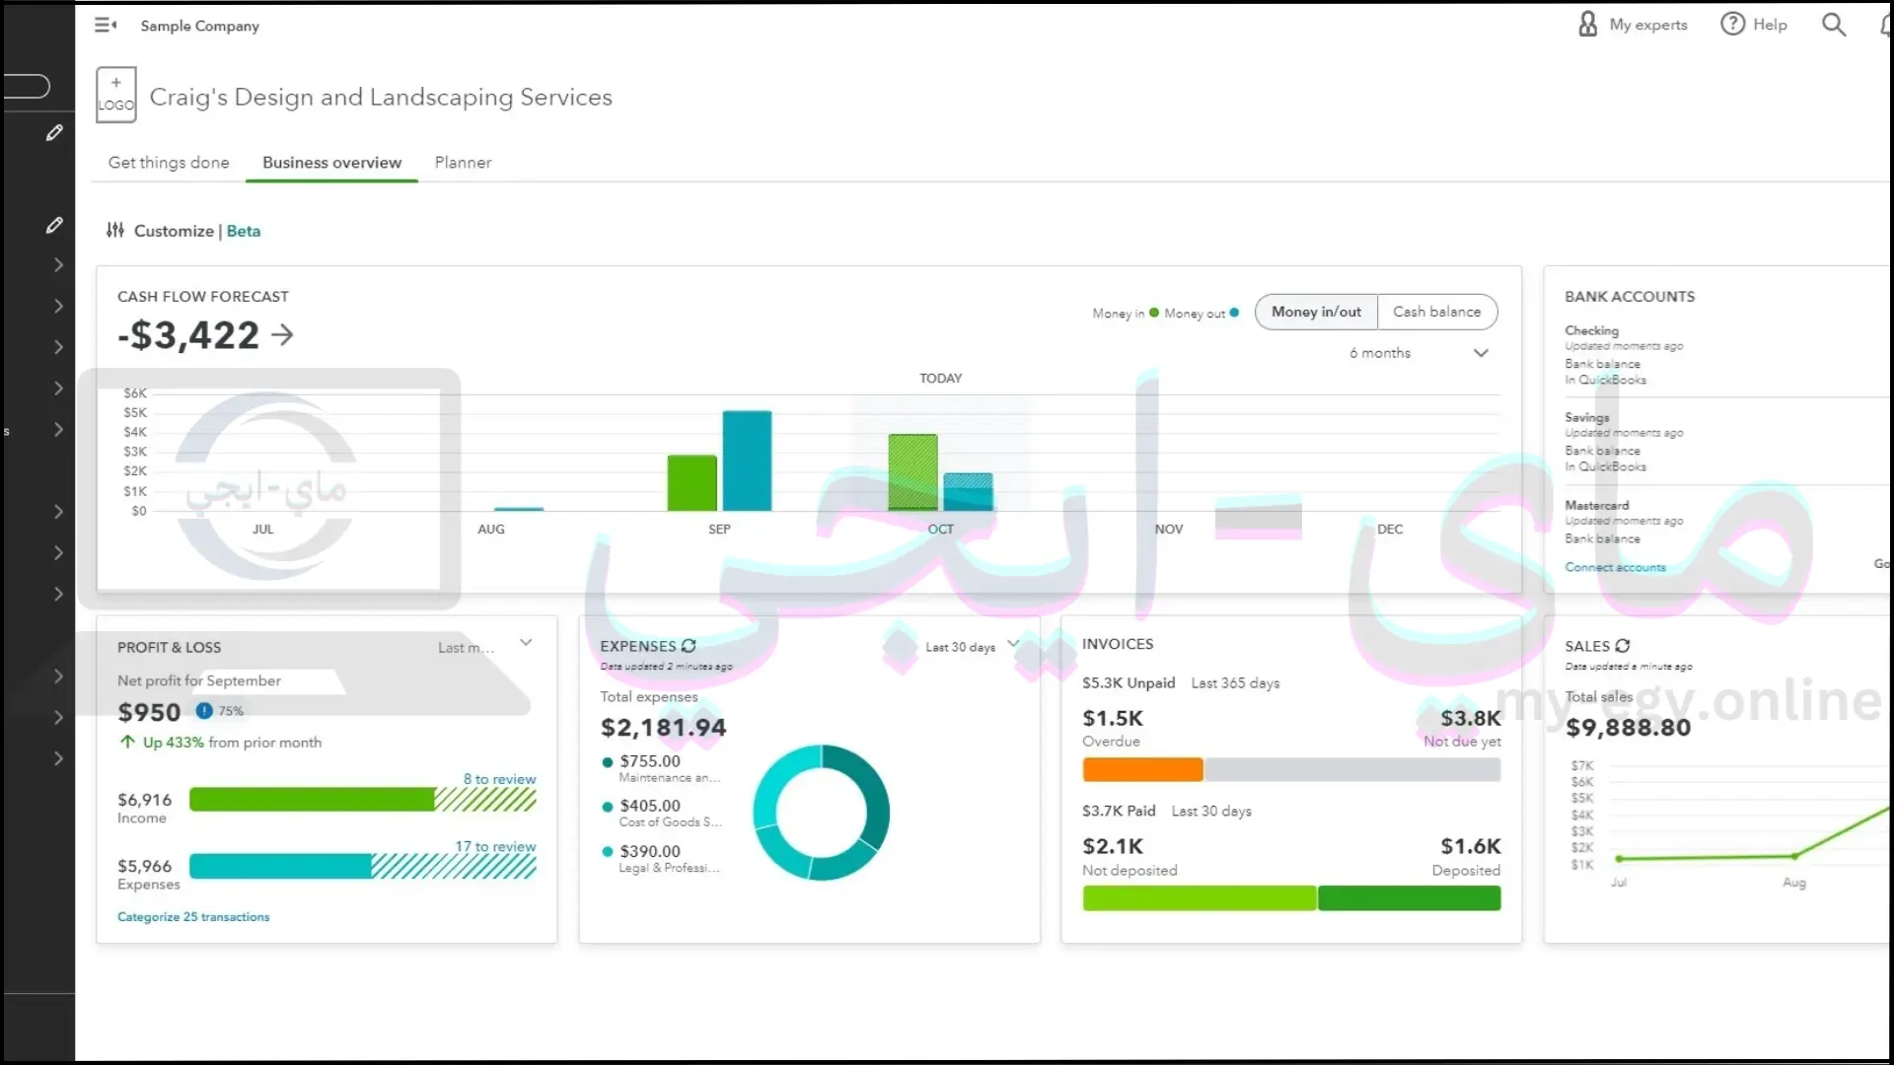Click the expenses donut chart
The width and height of the screenshot is (1894, 1065).
click(822, 813)
